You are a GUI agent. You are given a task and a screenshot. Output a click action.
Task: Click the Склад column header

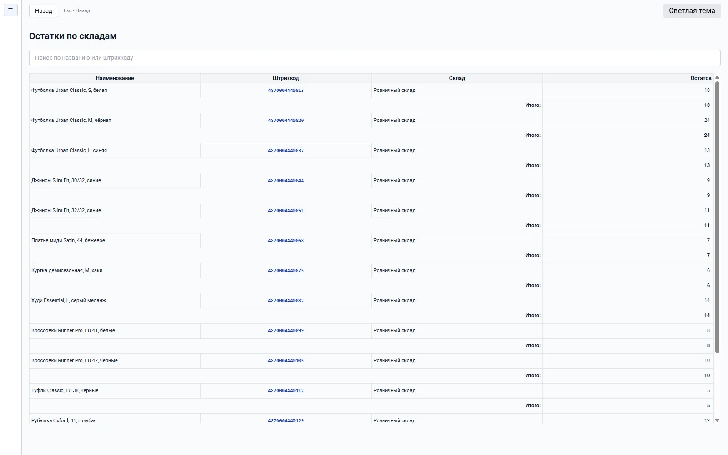pos(457,78)
